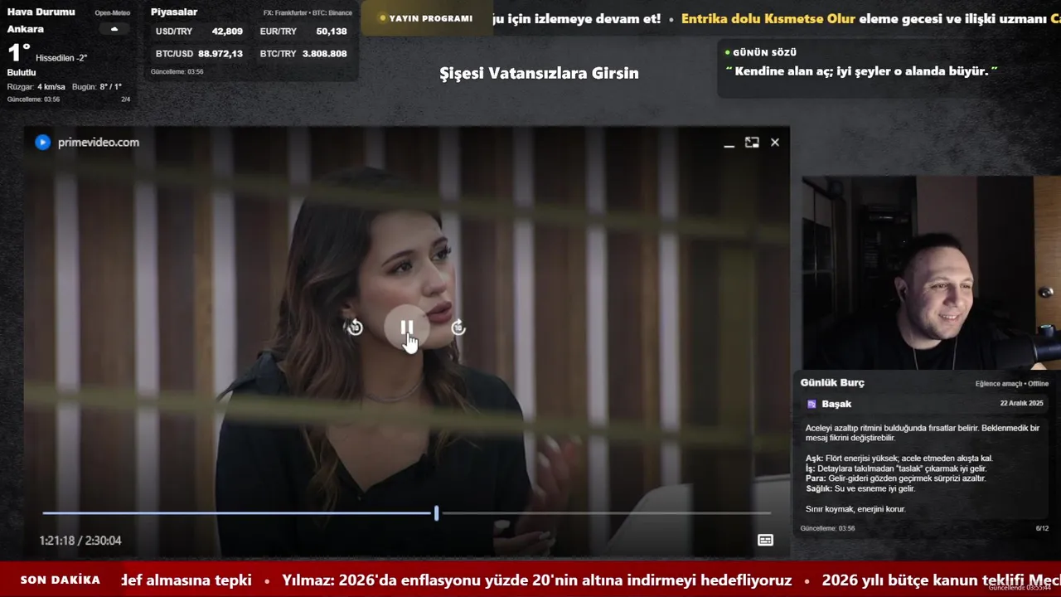This screenshot has width=1061, height=597.
Task: Click the quote Kendine alan aç
Action: point(861,71)
